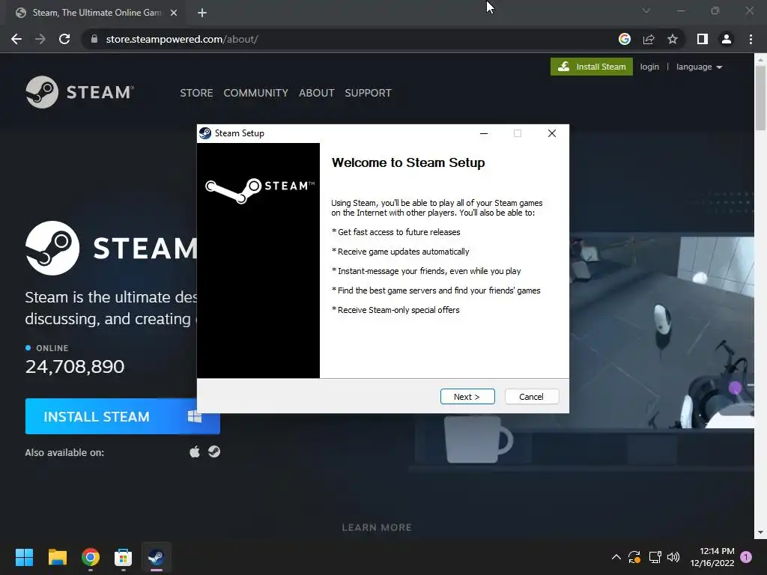Click the scrollbar down arrow

click(760, 532)
